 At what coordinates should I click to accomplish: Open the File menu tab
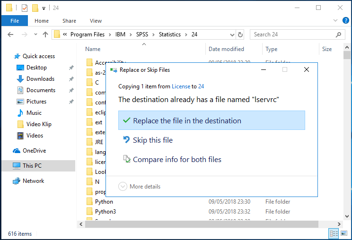coord(15,21)
